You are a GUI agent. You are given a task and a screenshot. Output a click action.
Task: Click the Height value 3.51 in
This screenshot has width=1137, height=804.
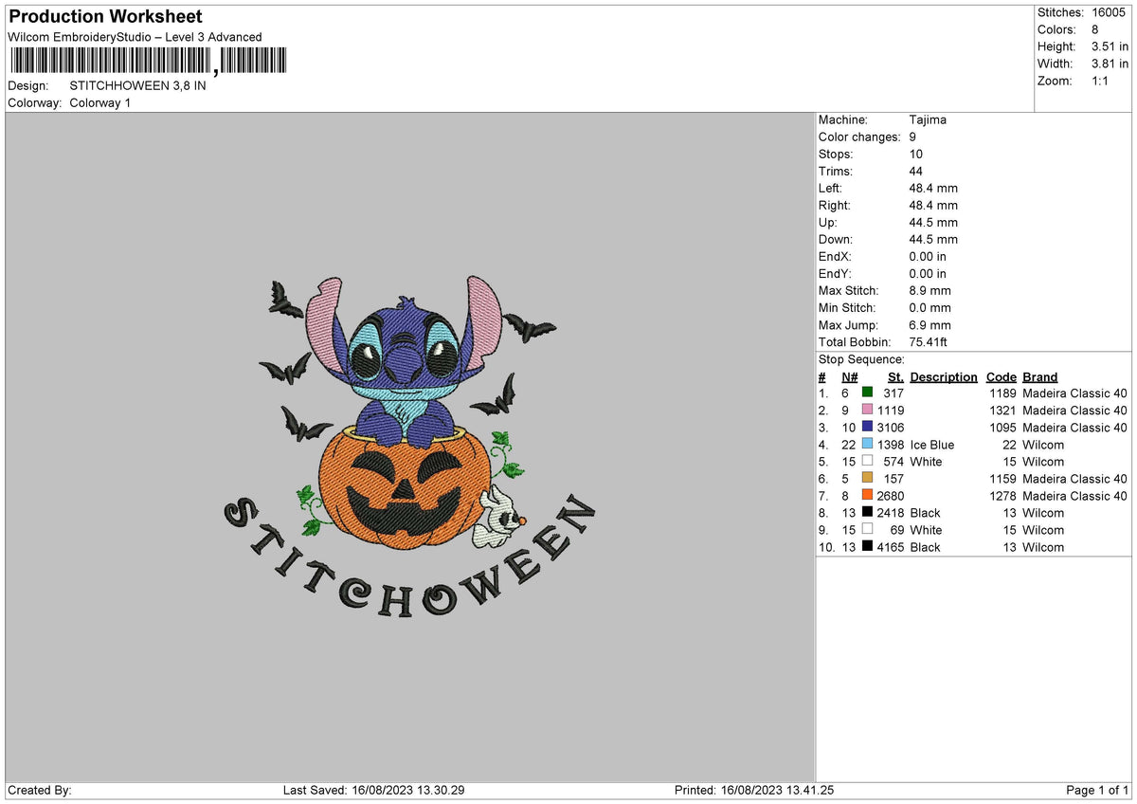point(1110,46)
